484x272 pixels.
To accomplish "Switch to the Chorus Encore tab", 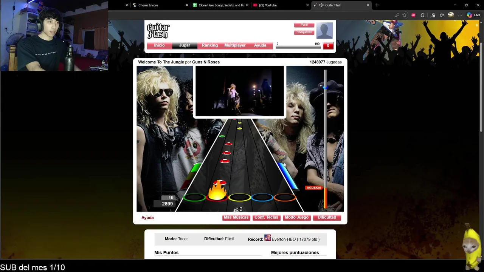I will pyautogui.click(x=148, y=5).
